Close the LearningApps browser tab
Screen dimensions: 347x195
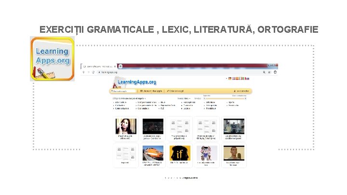click(115, 66)
